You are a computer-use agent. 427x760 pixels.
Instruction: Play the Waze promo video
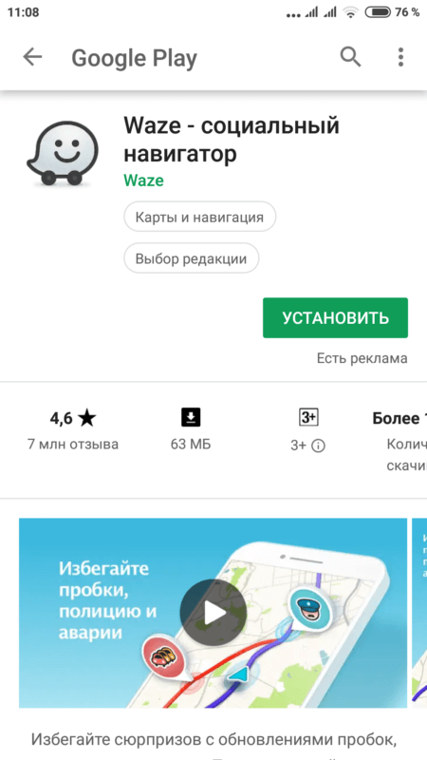click(x=213, y=613)
